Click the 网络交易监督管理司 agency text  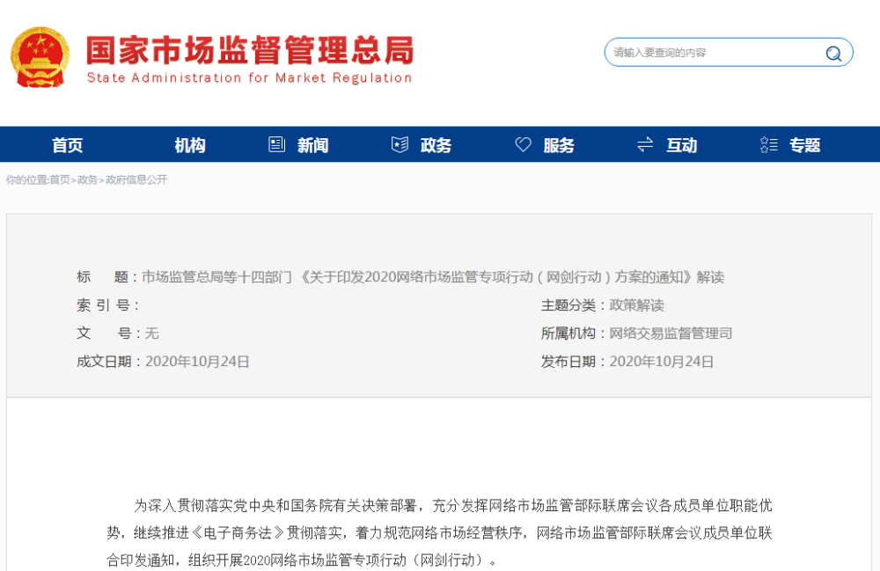(671, 333)
